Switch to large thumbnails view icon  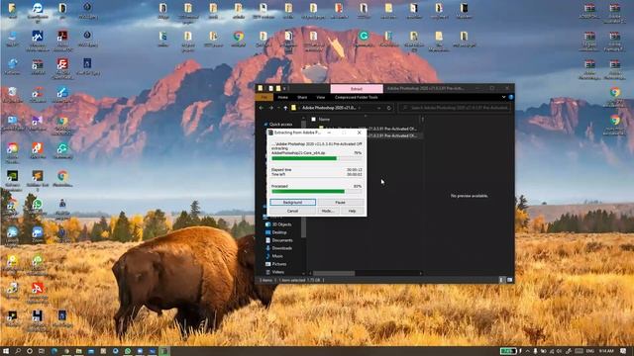pos(509,280)
